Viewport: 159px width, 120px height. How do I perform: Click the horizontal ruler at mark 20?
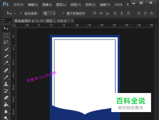pyautogui.click(x=102, y=25)
